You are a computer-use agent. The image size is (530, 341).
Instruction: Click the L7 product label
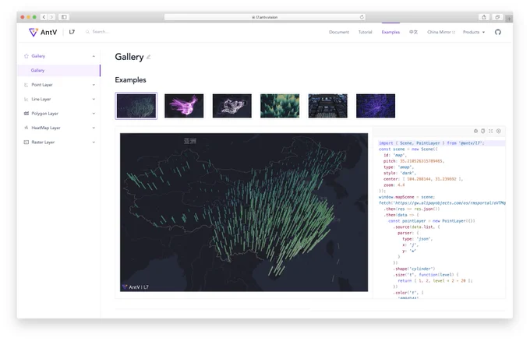click(x=72, y=32)
